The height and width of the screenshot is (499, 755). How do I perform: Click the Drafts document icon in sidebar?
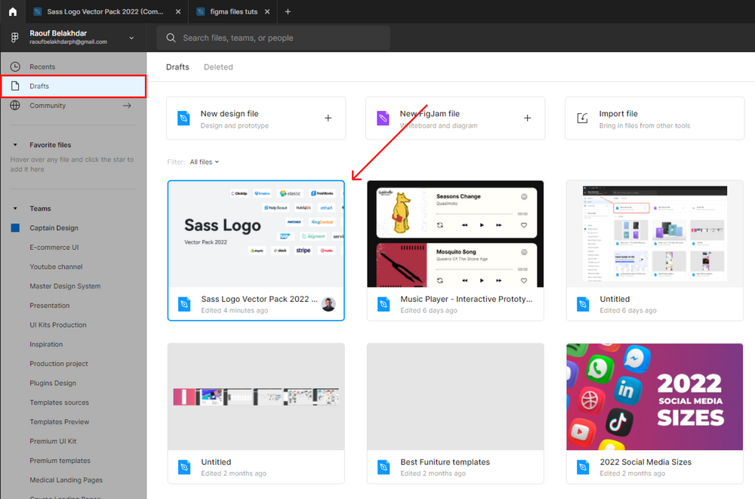[15, 86]
